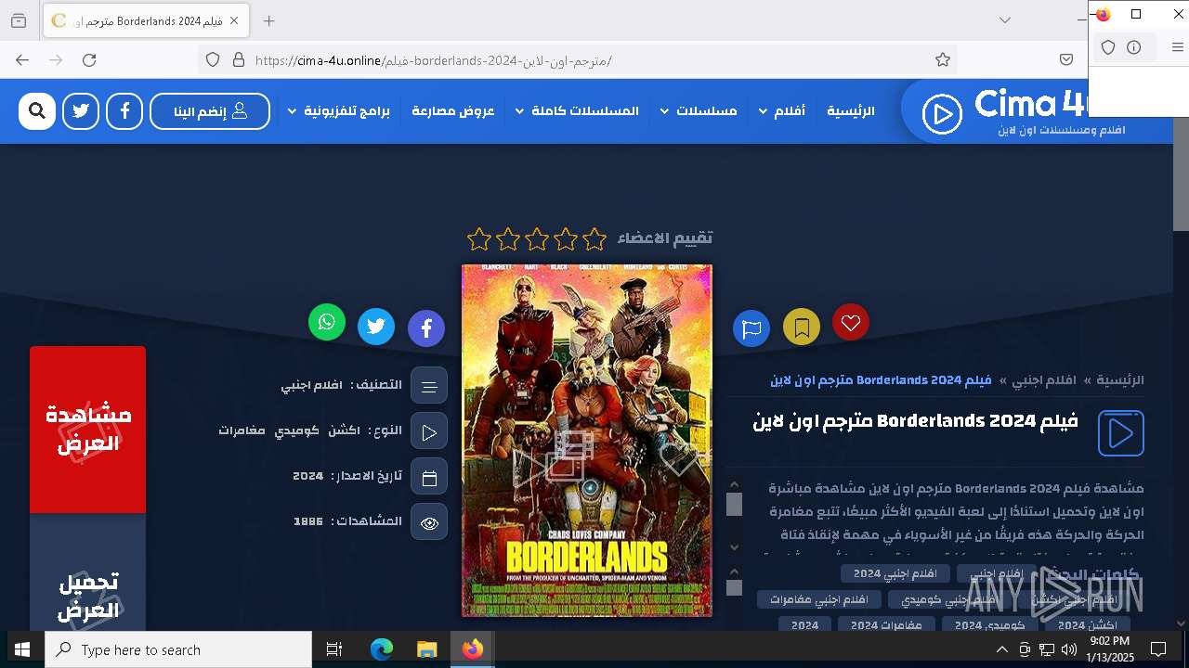Click the play icon next to movie title
This screenshot has width=1189, height=668.
click(x=1121, y=433)
